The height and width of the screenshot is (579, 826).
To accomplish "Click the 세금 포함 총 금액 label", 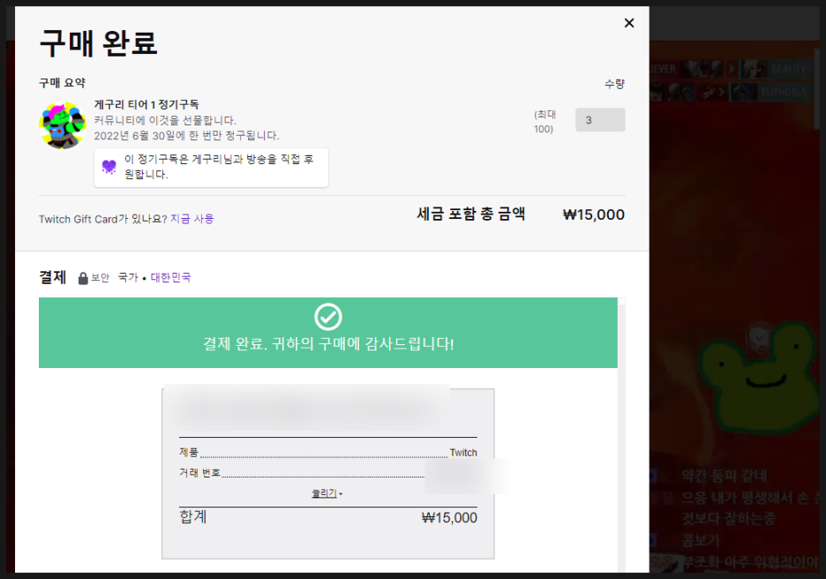I will pyautogui.click(x=471, y=214).
